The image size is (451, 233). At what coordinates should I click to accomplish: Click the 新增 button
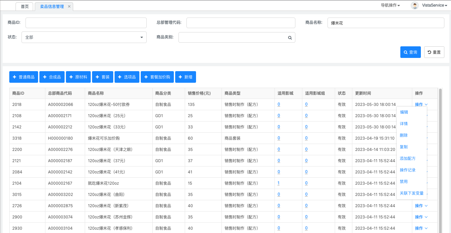pos(185,77)
